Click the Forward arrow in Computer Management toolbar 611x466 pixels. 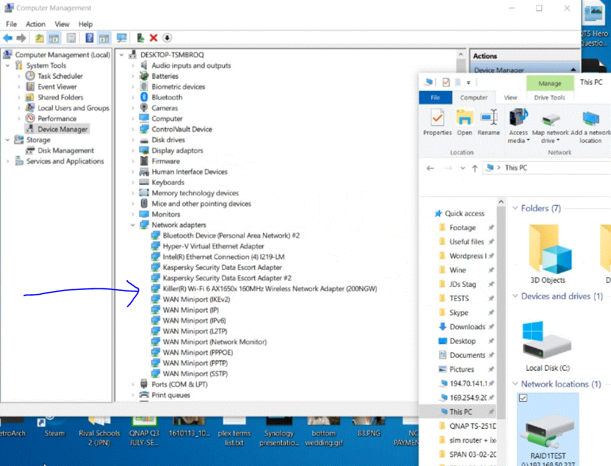point(22,38)
